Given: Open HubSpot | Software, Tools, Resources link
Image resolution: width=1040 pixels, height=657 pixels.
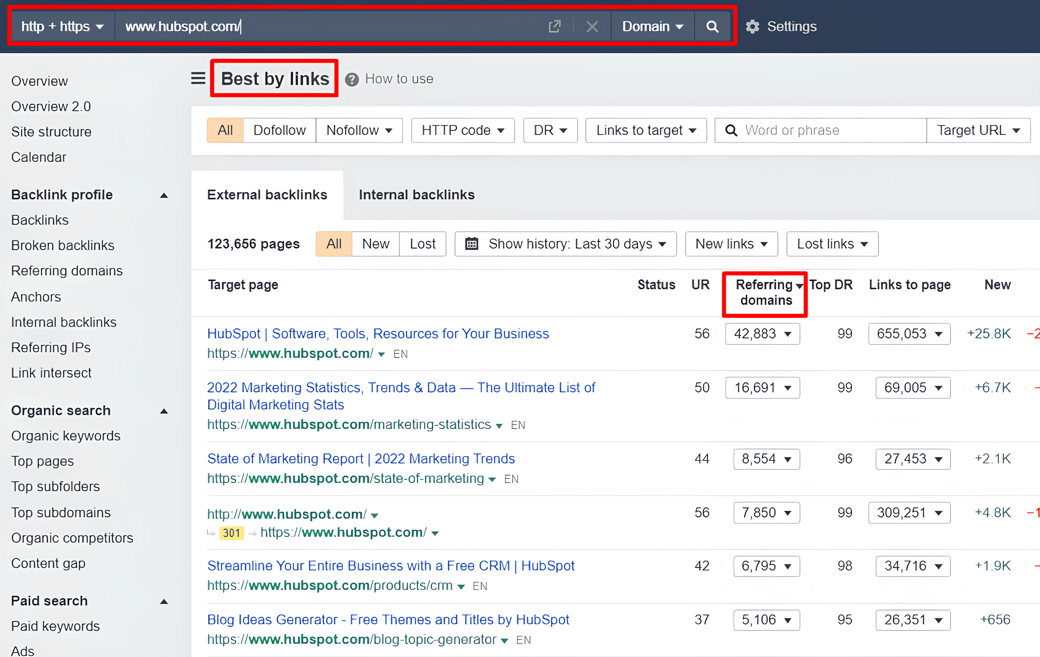Looking at the screenshot, I should click(378, 334).
